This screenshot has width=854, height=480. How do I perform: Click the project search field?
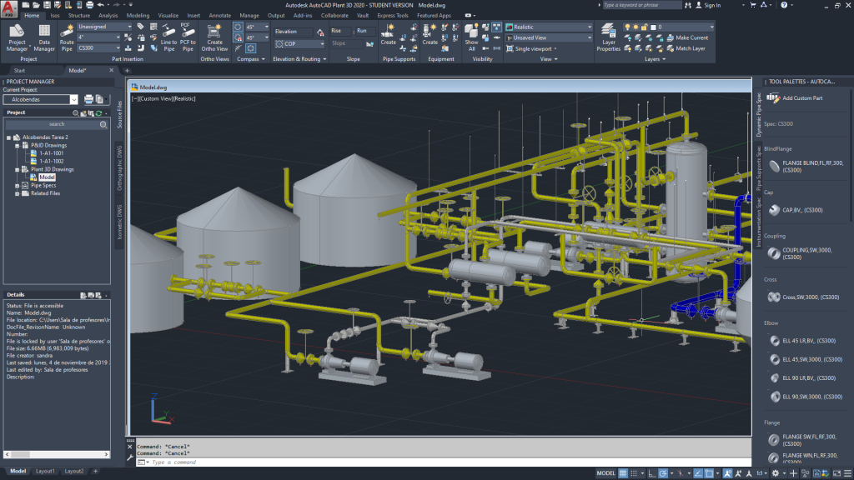point(57,124)
